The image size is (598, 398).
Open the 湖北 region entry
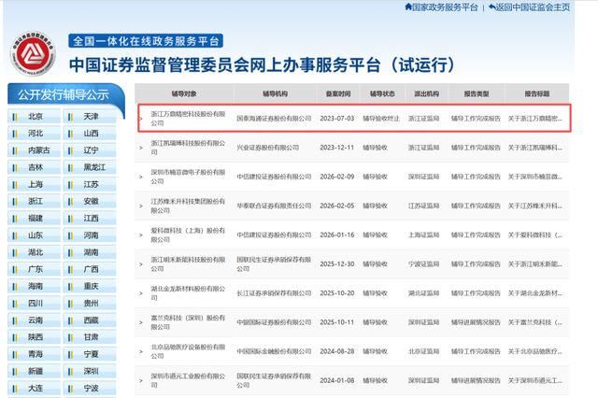[x=34, y=252]
